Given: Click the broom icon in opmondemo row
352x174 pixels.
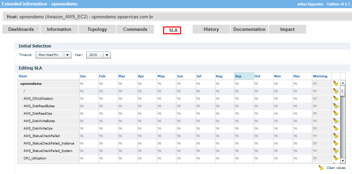Looking at the screenshot, I should pyautogui.click(x=336, y=83).
